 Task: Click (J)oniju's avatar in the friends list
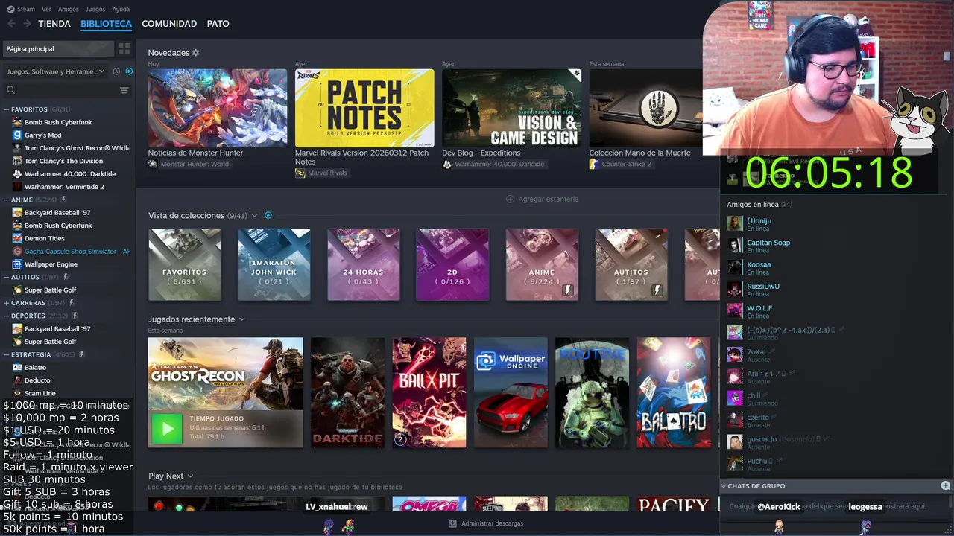[735, 223]
